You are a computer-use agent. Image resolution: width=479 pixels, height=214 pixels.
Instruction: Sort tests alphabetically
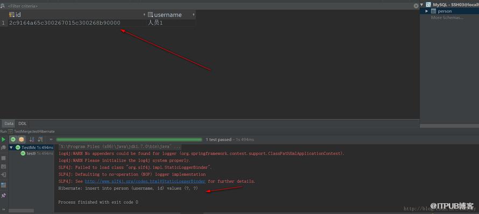(x=32, y=139)
